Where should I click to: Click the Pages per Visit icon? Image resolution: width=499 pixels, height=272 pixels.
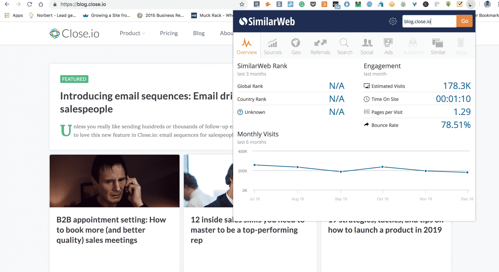tap(367, 111)
